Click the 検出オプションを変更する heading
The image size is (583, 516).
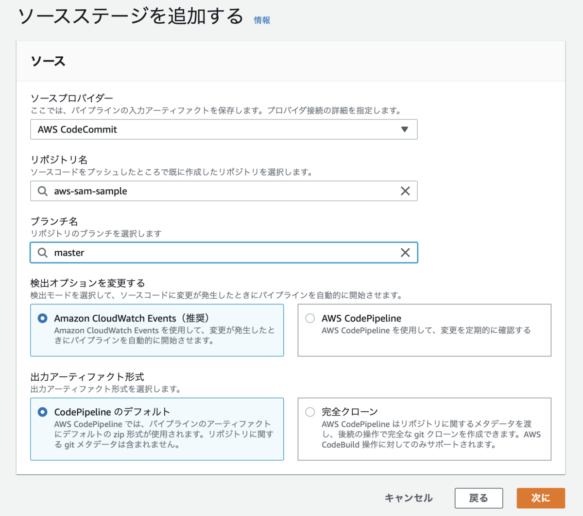[x=88, y=283]
